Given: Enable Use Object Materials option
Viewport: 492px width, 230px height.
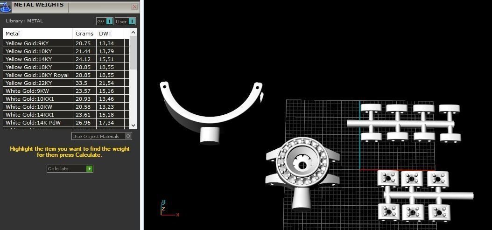Looking at the screenshot, I should click(x=102, y=136).
